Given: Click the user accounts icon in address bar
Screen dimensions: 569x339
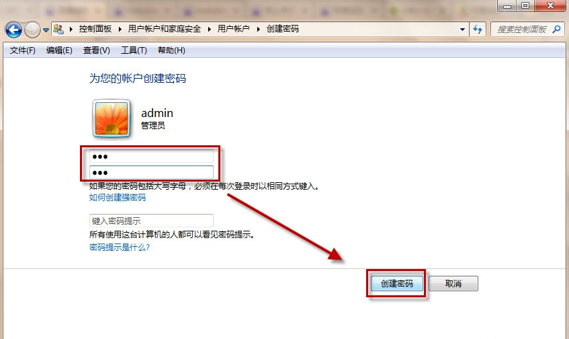Looking at the screenshot, I should (59, 30).
